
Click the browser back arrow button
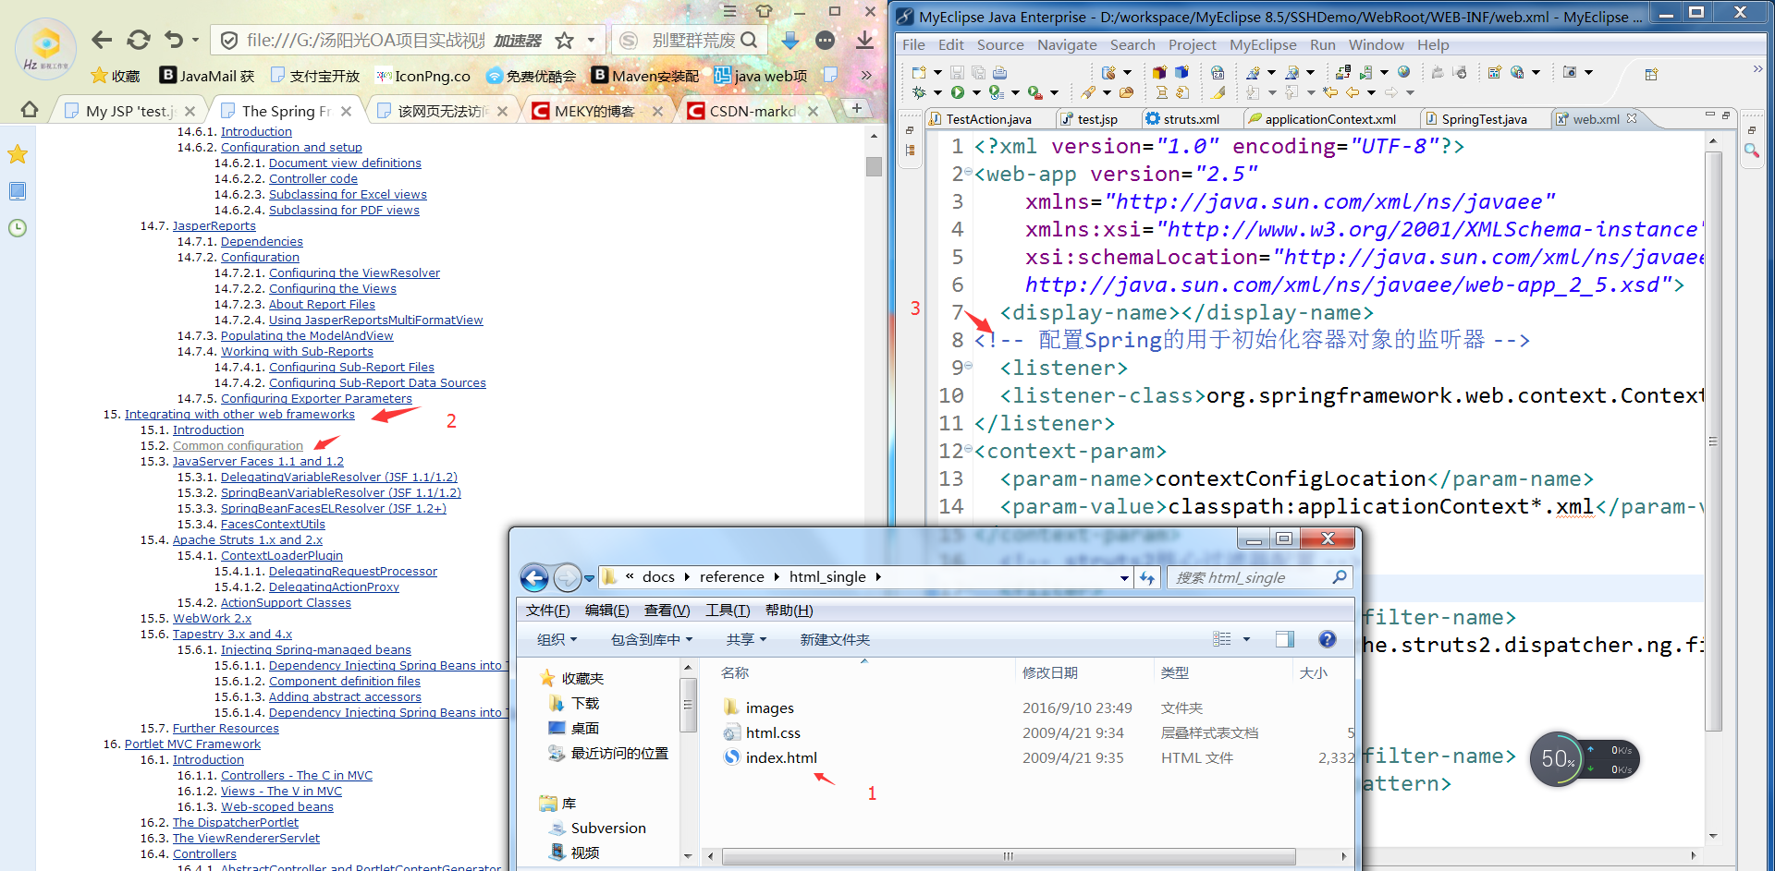(x=102, y=40)
